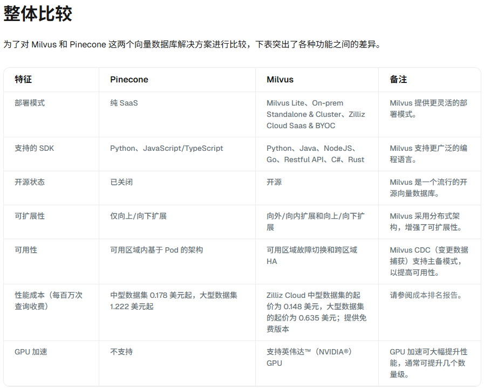Screen dimensions: 484x390
Task: Click the heading 整体比较
Action: coord(38,14)
